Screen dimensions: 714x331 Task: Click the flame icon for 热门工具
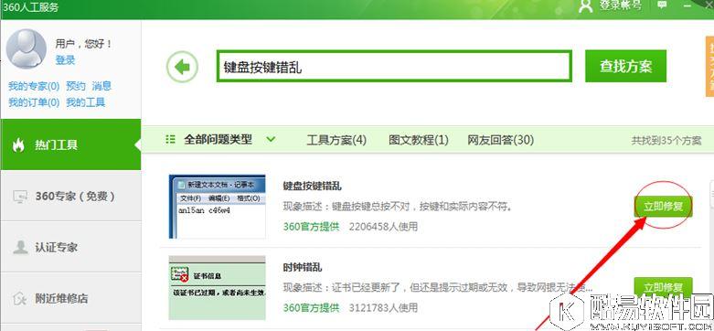[x=18, y=145]
